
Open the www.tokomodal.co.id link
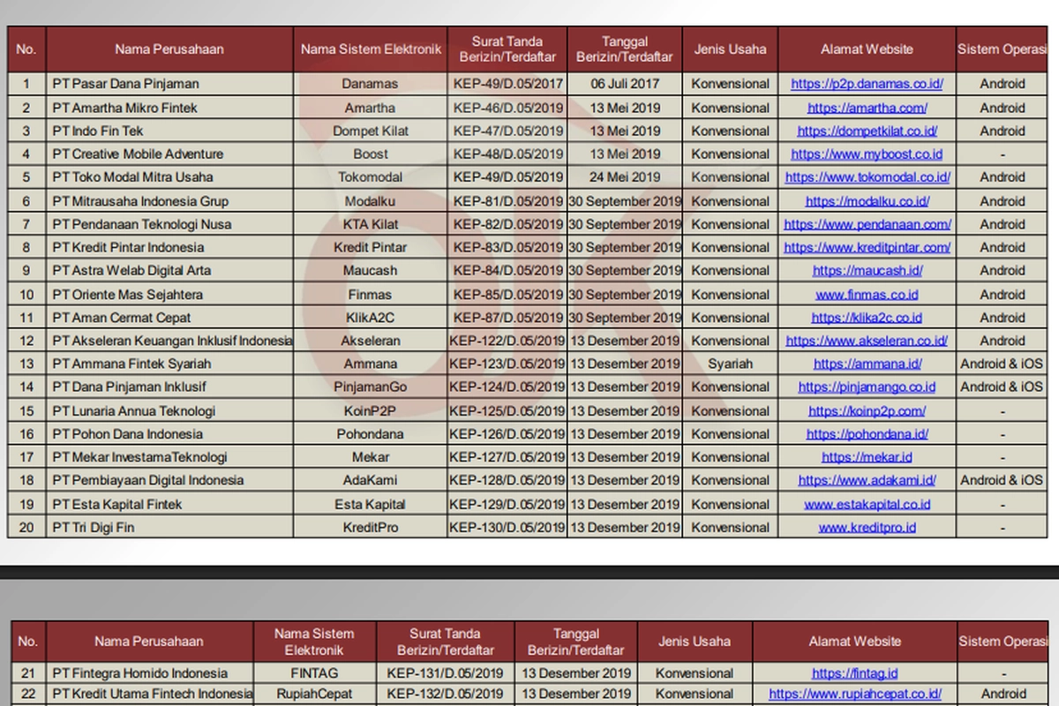[x=867, y=176]
